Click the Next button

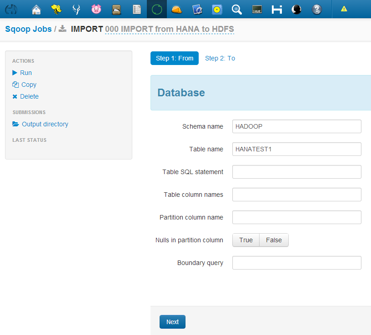coord(172,322)
